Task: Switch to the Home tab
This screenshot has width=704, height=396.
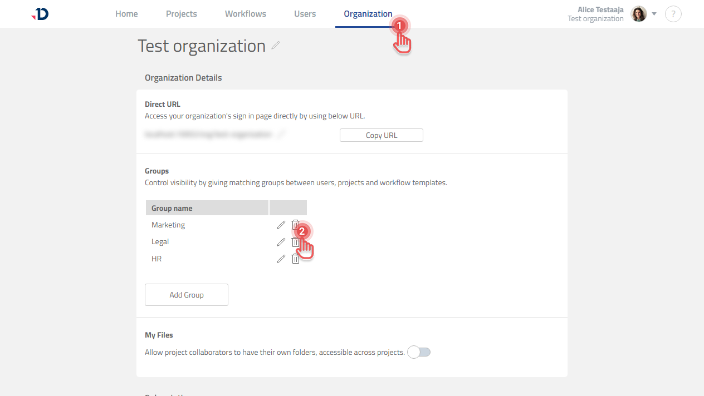Action: (126, 13)
